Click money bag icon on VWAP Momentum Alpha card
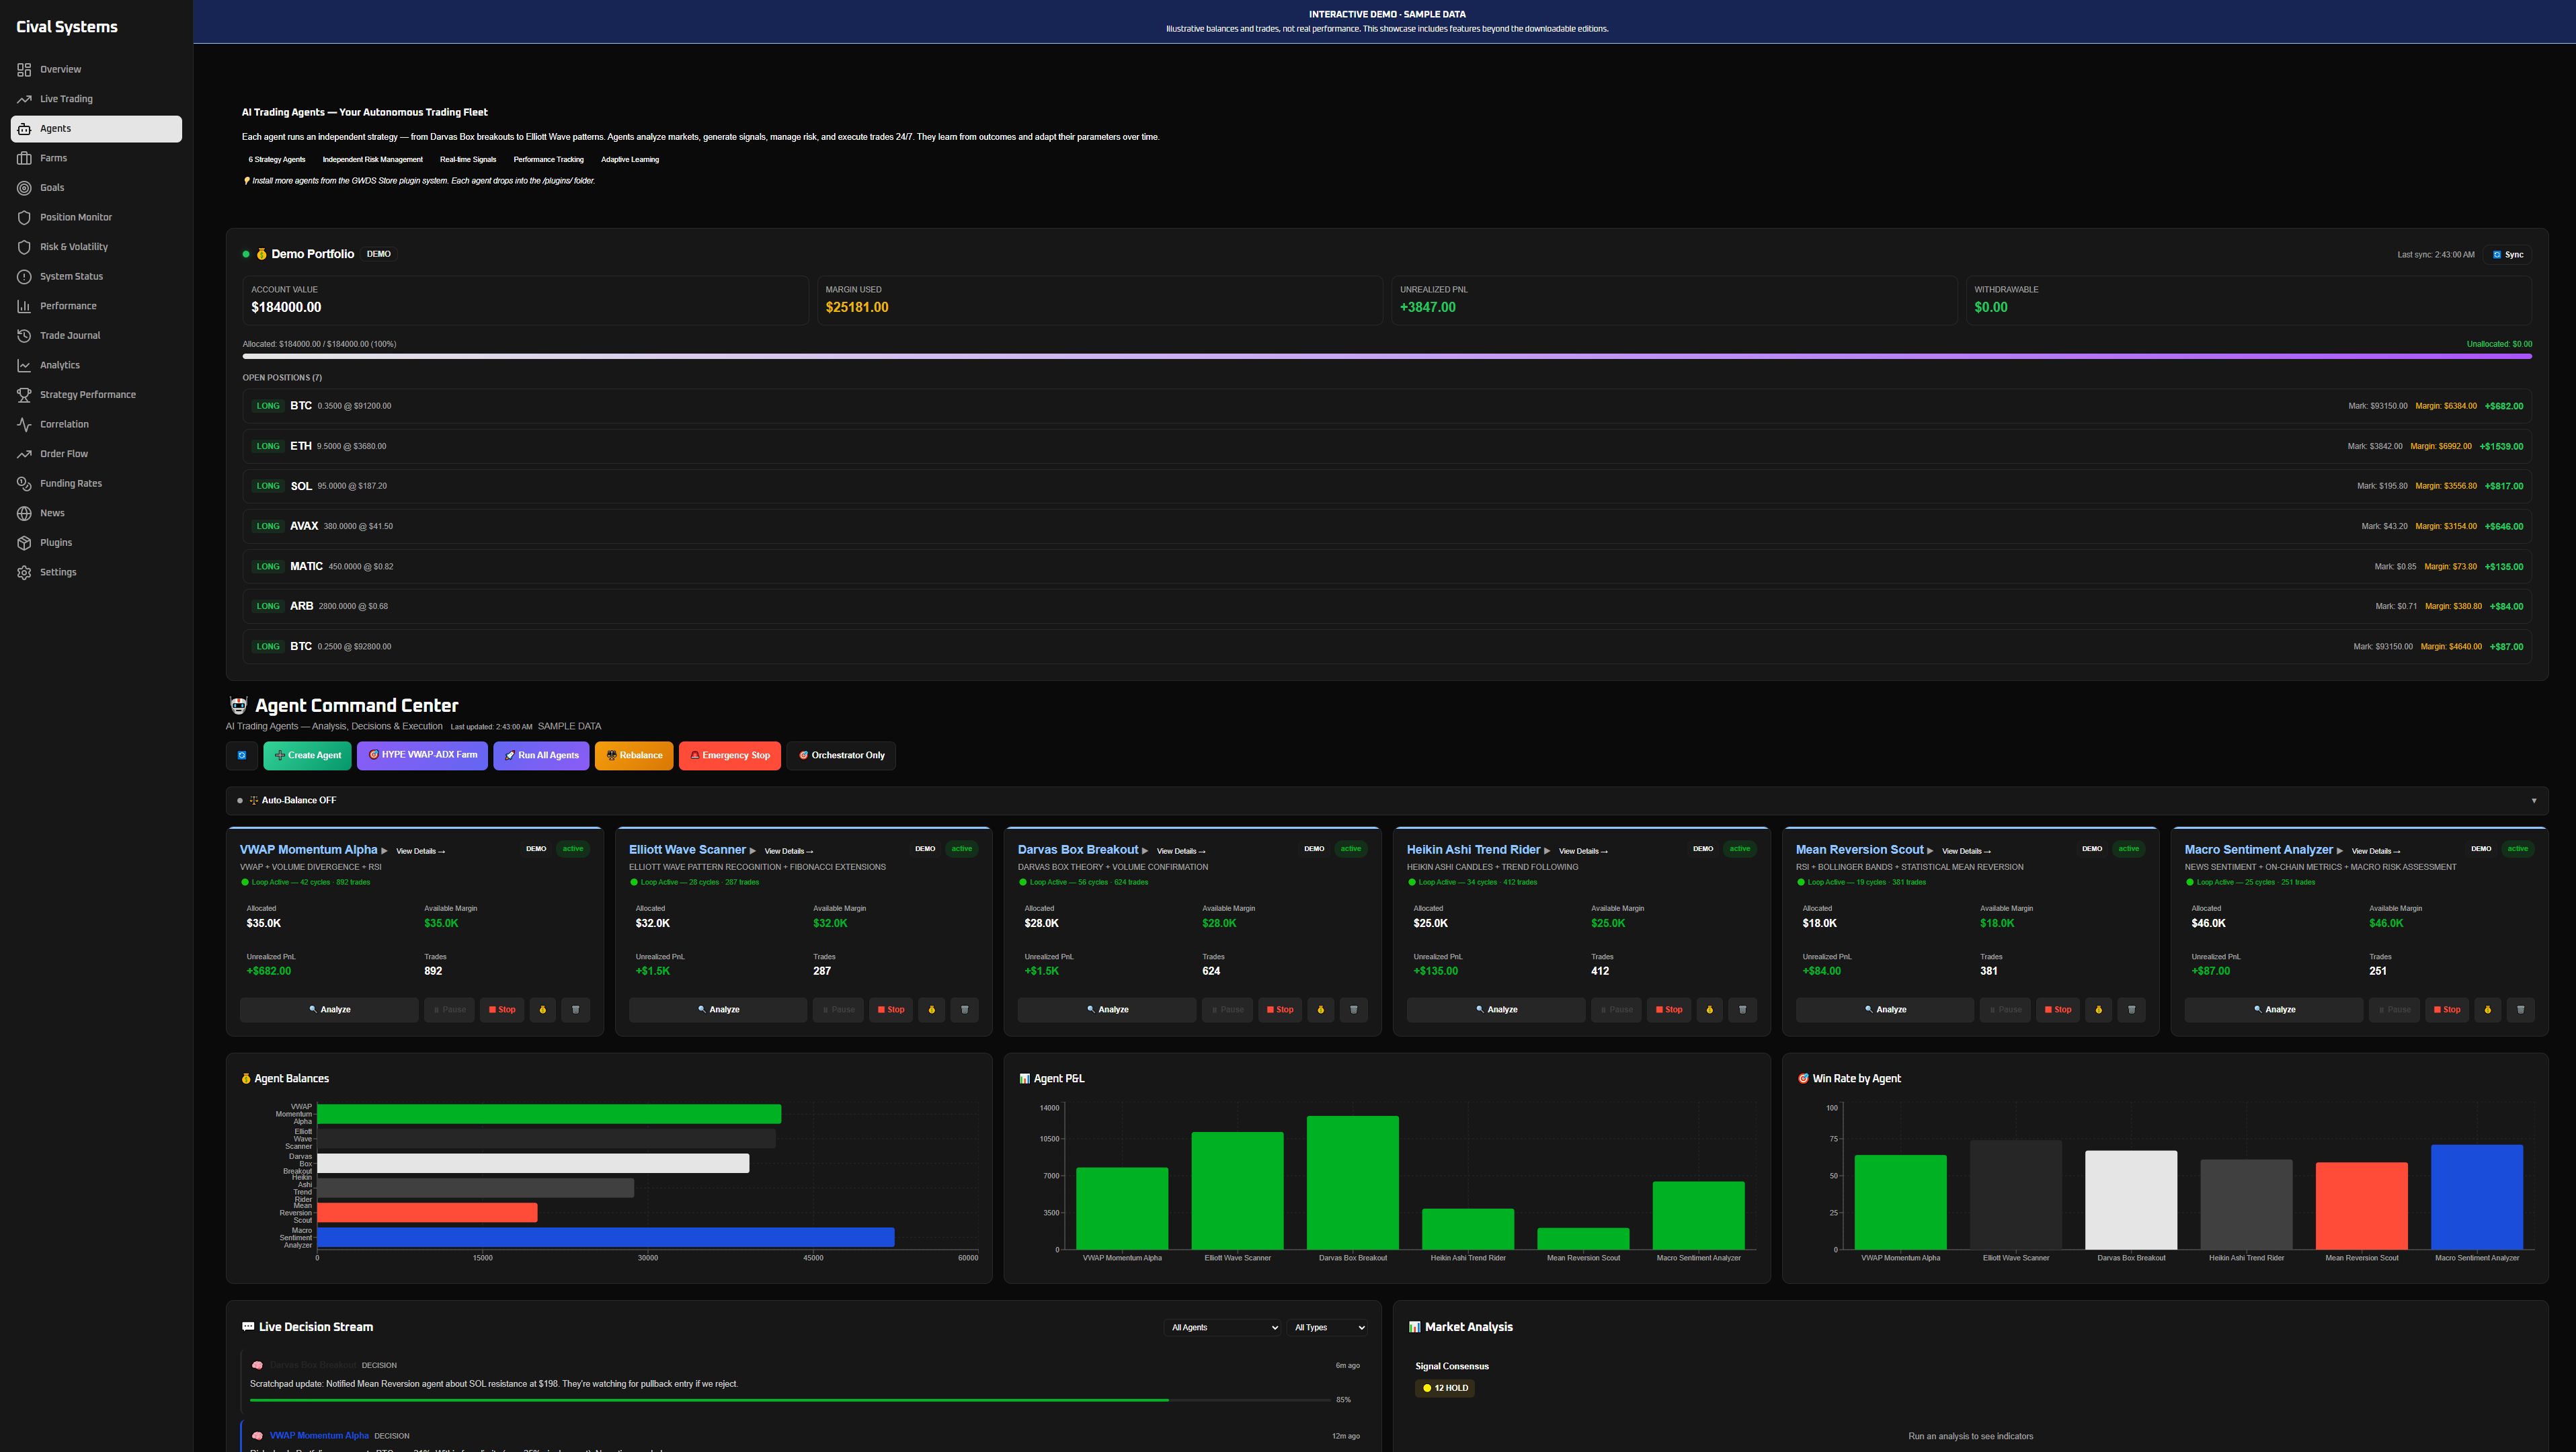 point(542,1010)
